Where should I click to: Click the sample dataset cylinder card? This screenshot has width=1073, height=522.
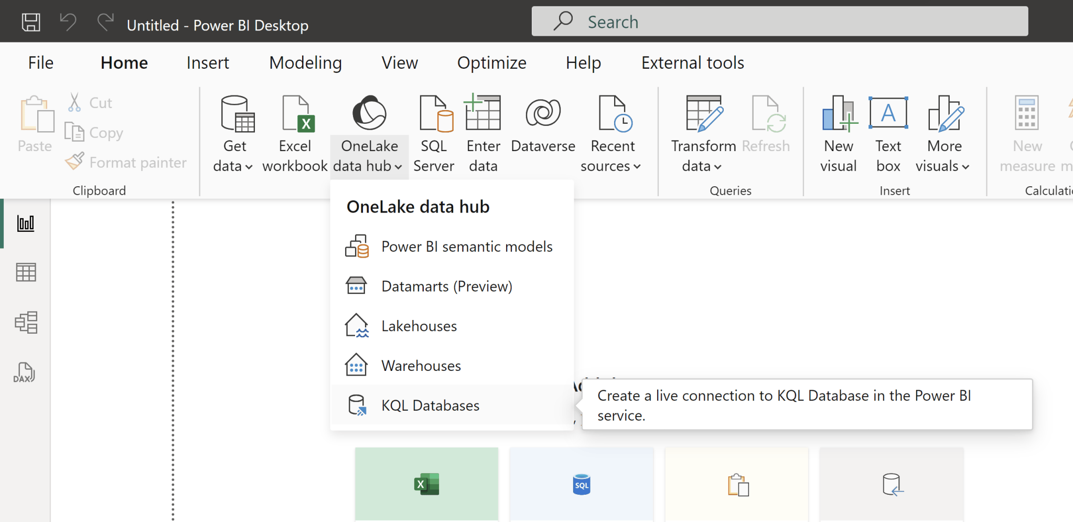[892, 484]
